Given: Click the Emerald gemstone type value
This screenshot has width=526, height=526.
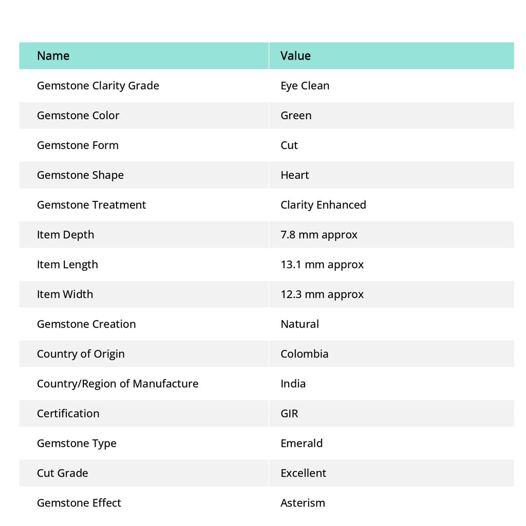Looking at the screenshot, I should click(302, 443).
